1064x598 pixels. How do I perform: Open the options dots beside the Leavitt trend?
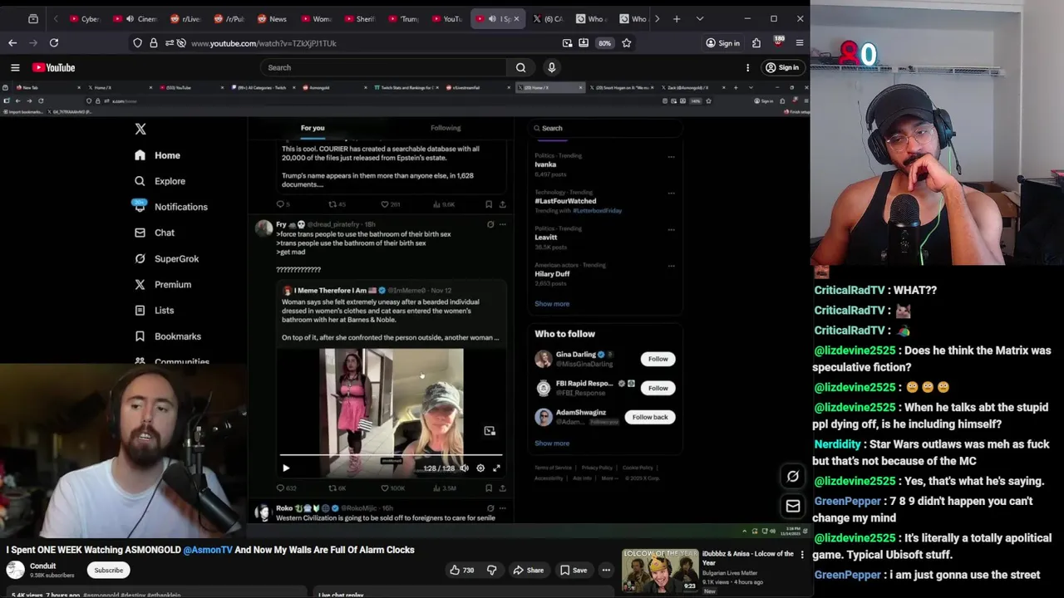click(x=671, y=229)
